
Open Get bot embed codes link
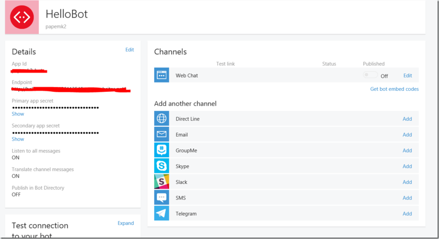click(x=395, y=89)
